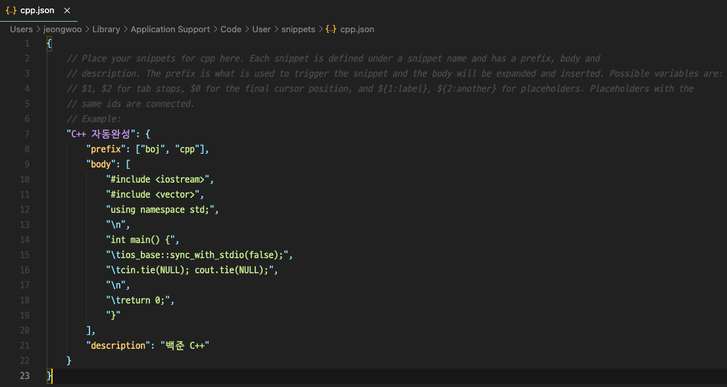Click the closing brace on line 23

pos(49,376)
